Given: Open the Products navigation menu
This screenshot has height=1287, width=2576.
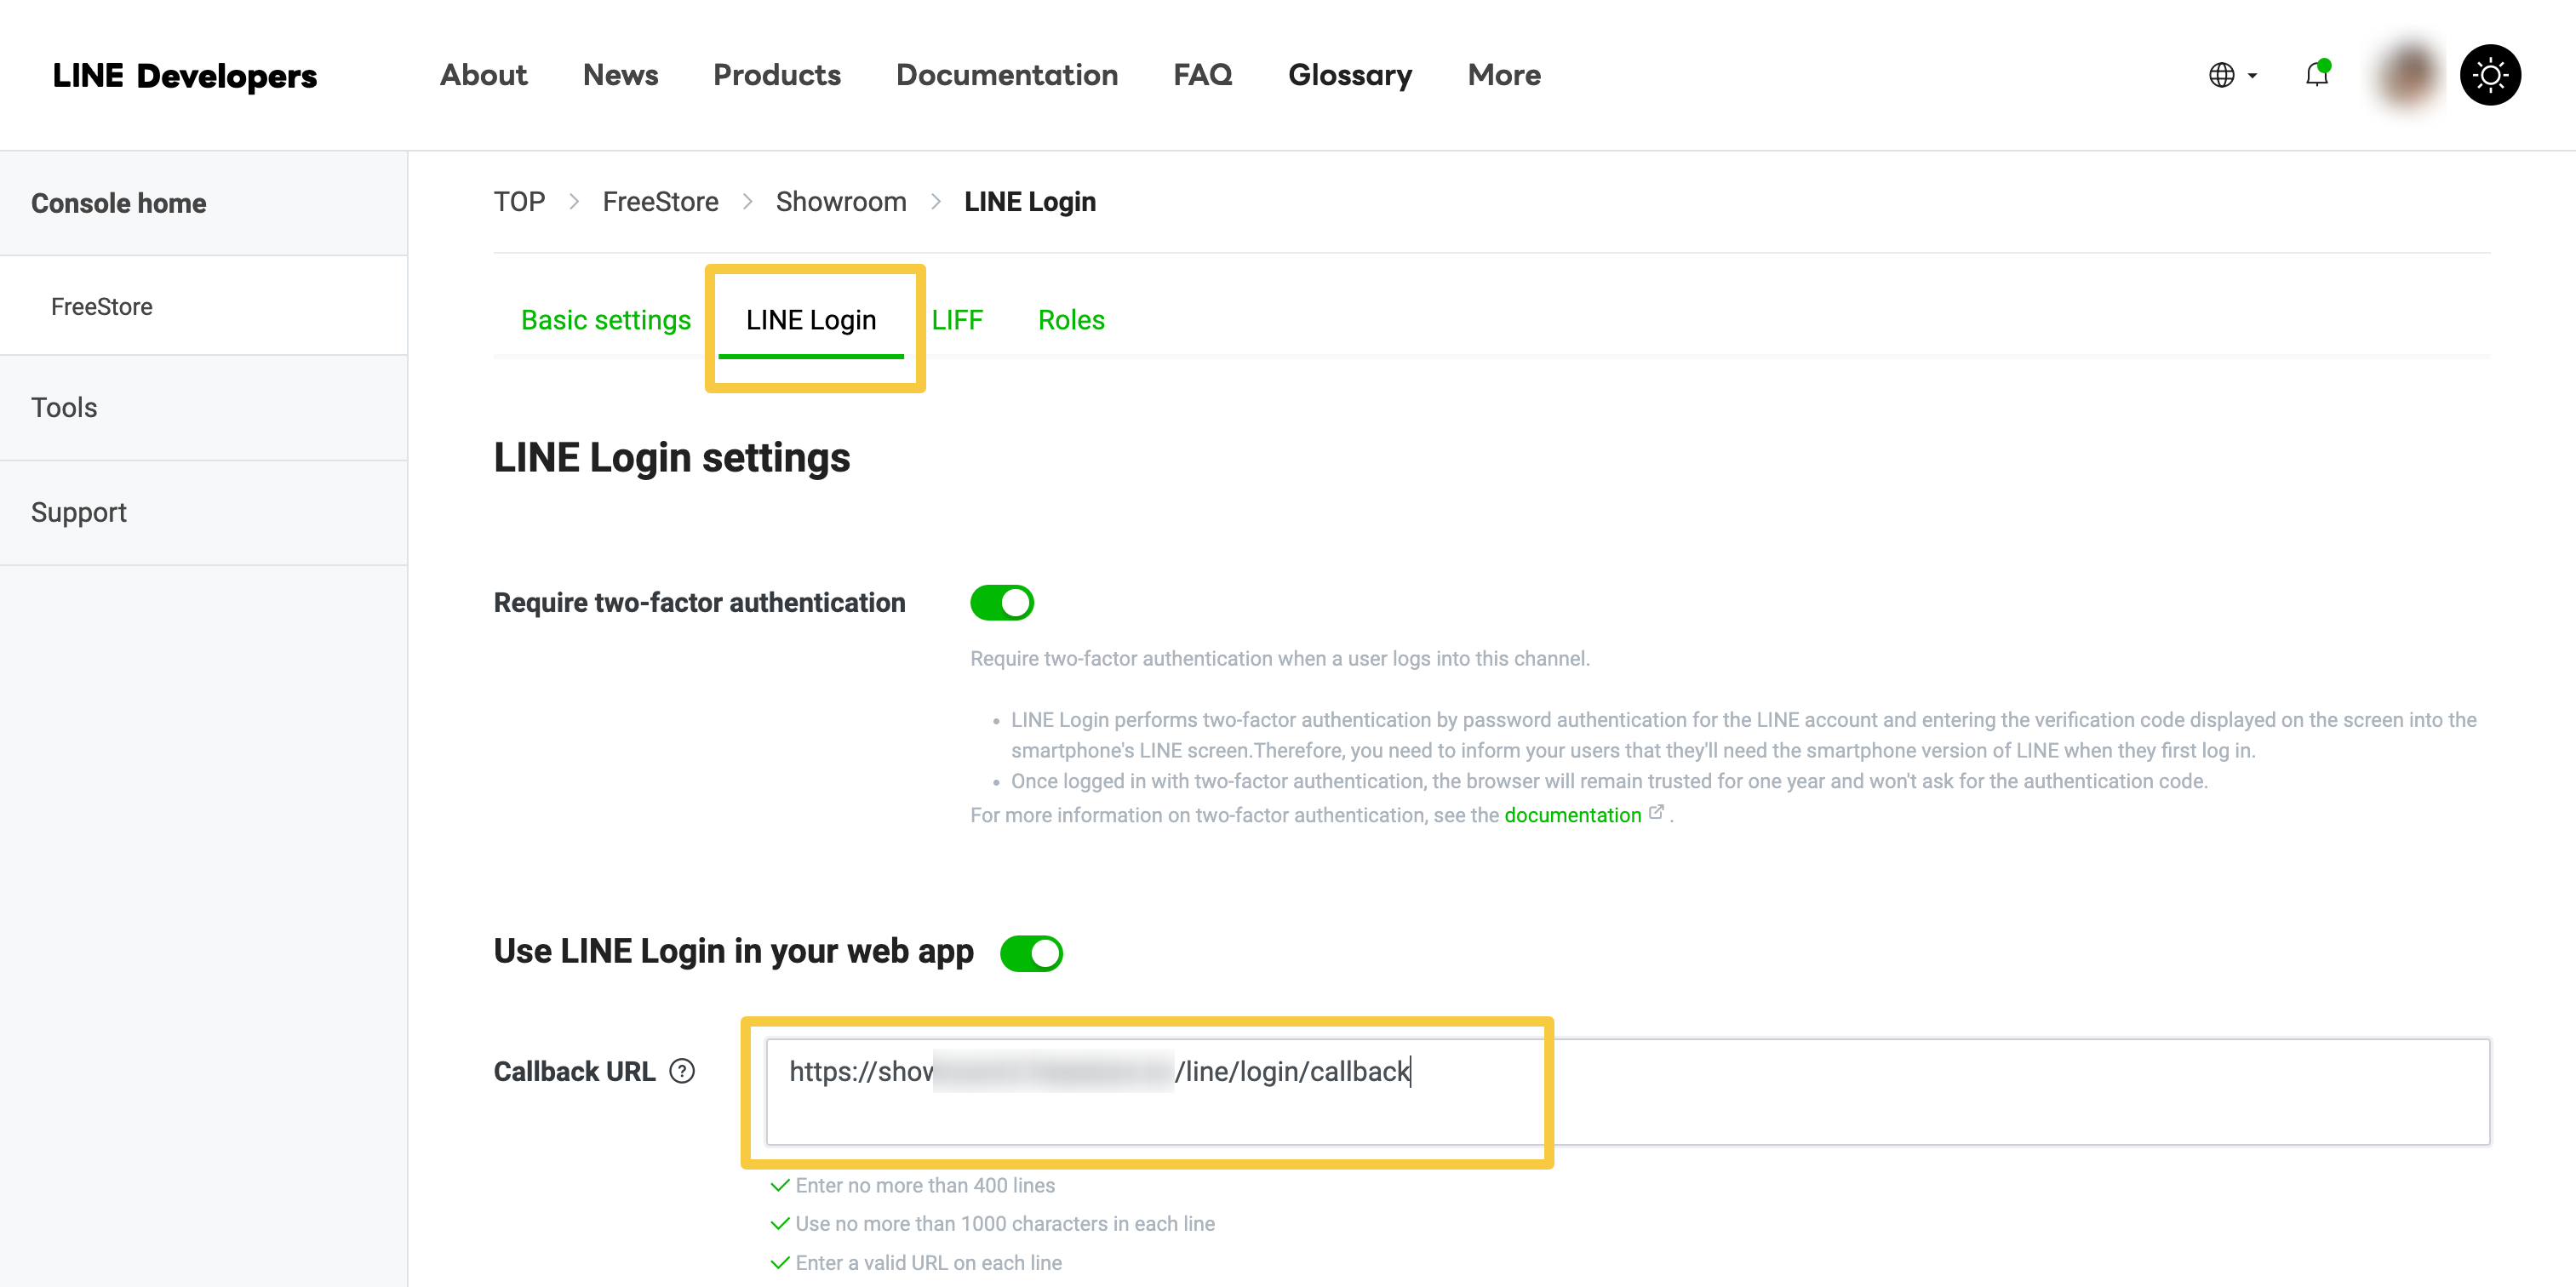Looking at the screenshot, I should (x=776, y=75).
